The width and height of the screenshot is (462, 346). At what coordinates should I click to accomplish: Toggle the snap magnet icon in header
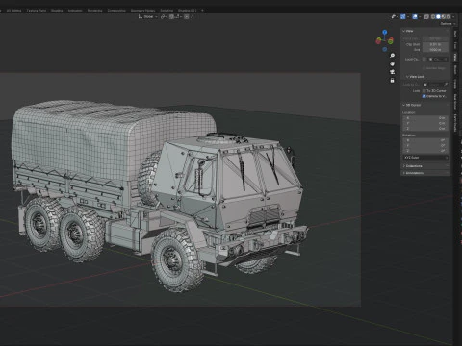point(171,16)
